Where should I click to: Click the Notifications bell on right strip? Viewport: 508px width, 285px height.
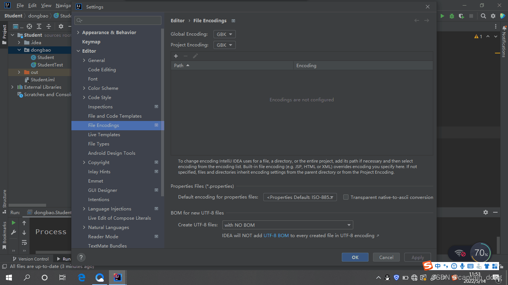504,28
